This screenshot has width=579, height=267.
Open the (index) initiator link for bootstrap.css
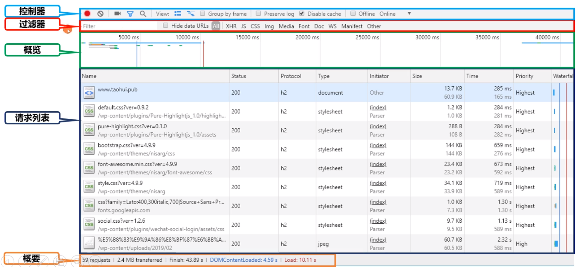(x=378, y=145)
